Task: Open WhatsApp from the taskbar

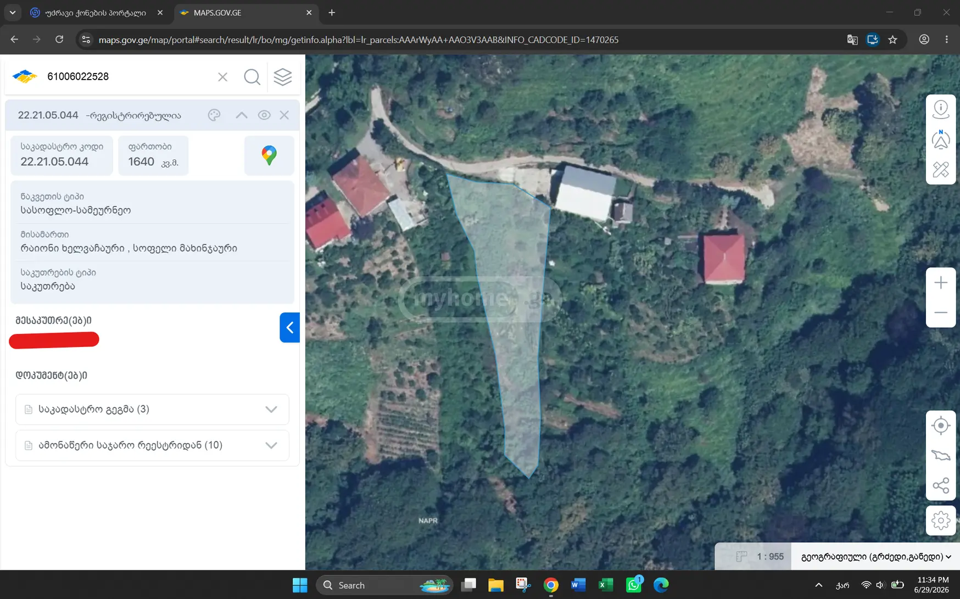Action: click(634, 585)
